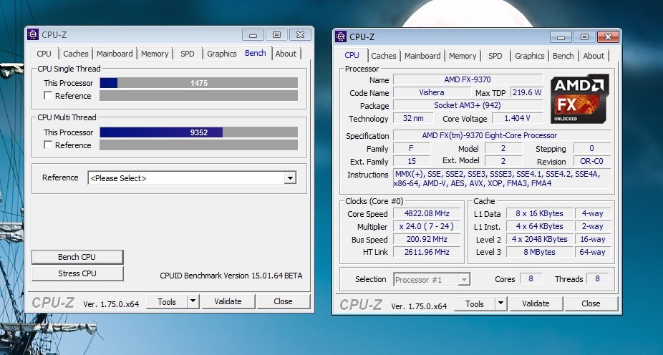Viewport: 663px width, 355px height.
Task: Click the CPU-Z icon in the right window's title bar
Action: [341, 37]
